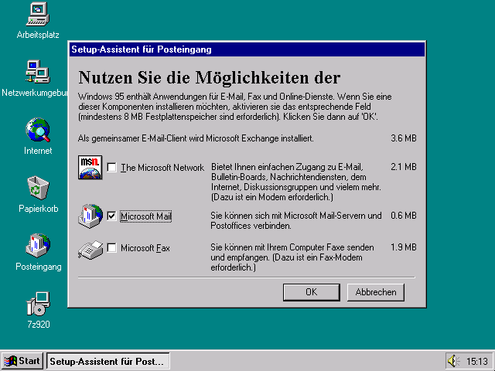The width and height of the screenshot is (495, 371).
Task: Cancel setup with Abbrechen button
Action: [376, 292]
